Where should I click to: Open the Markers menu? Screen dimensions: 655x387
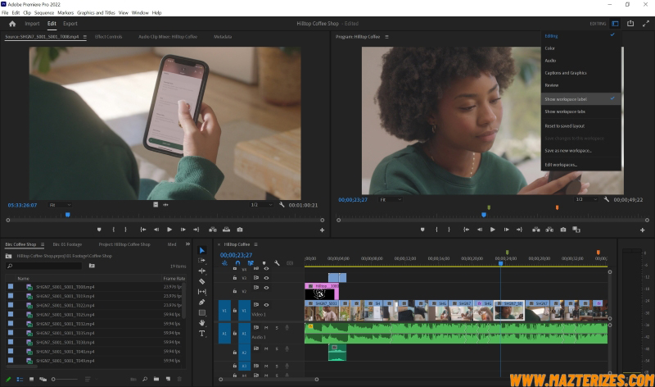(65, 13)
